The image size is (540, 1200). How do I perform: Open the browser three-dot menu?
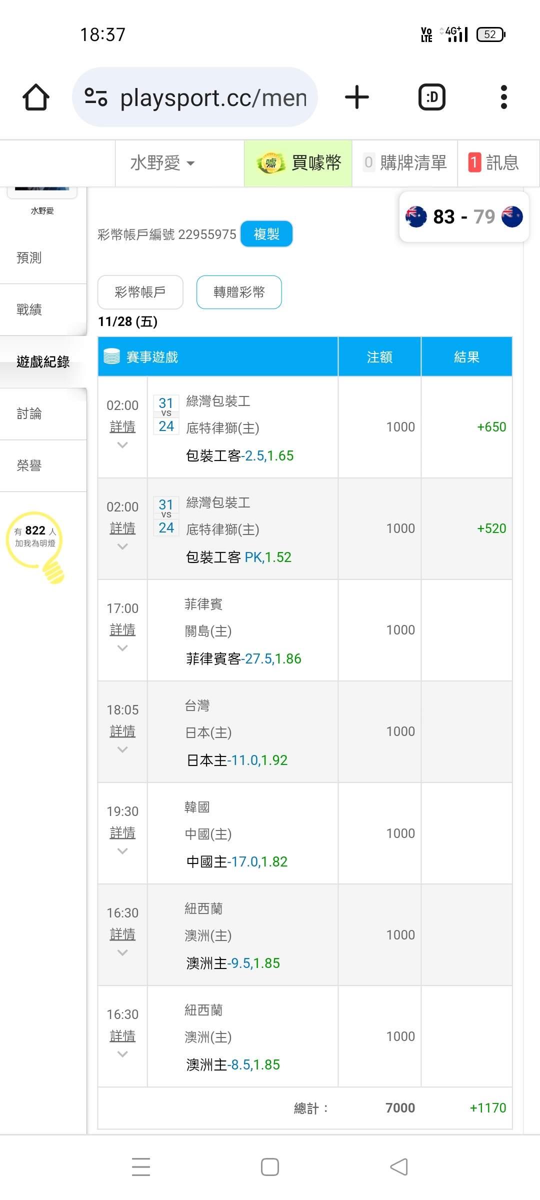click(x=503, y=97)
